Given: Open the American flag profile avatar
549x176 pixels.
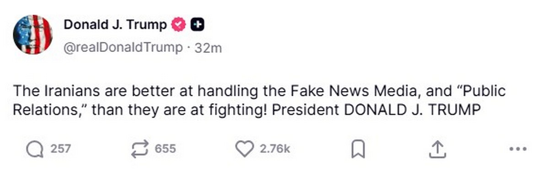Looking at the screenshot, I should coord(33,35).
